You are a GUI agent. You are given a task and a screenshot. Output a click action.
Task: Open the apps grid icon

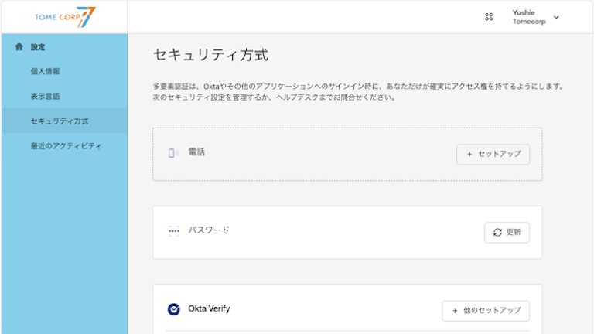tap(489, 17)
